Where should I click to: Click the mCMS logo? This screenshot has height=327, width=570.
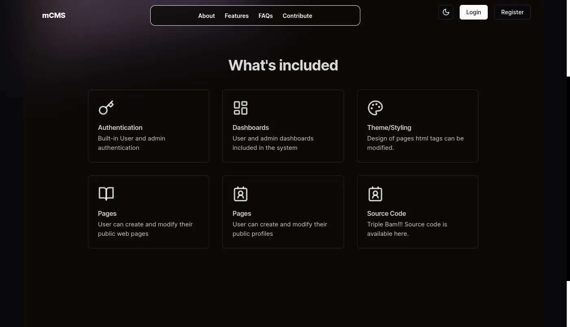tap(54, 15)
